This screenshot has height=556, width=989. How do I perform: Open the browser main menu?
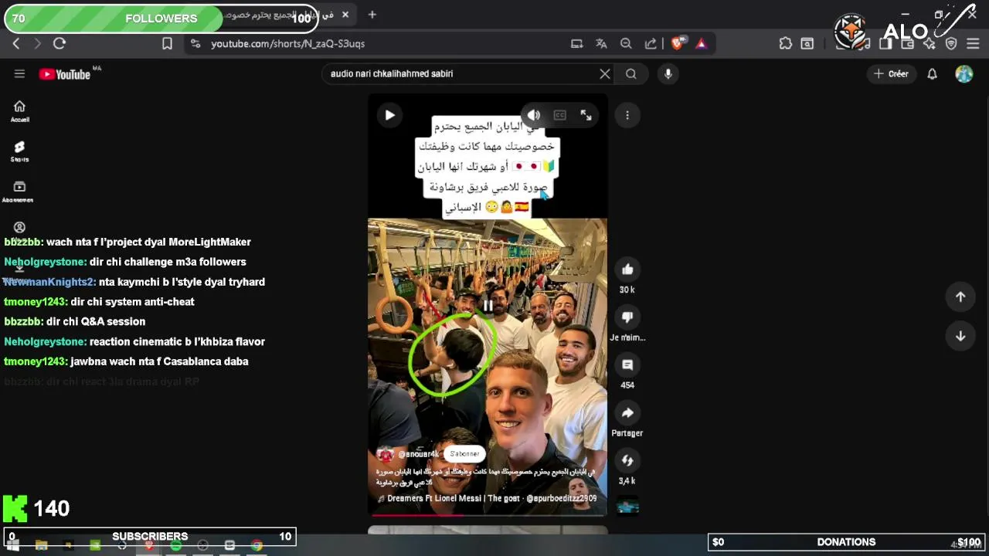click(973, 44)
